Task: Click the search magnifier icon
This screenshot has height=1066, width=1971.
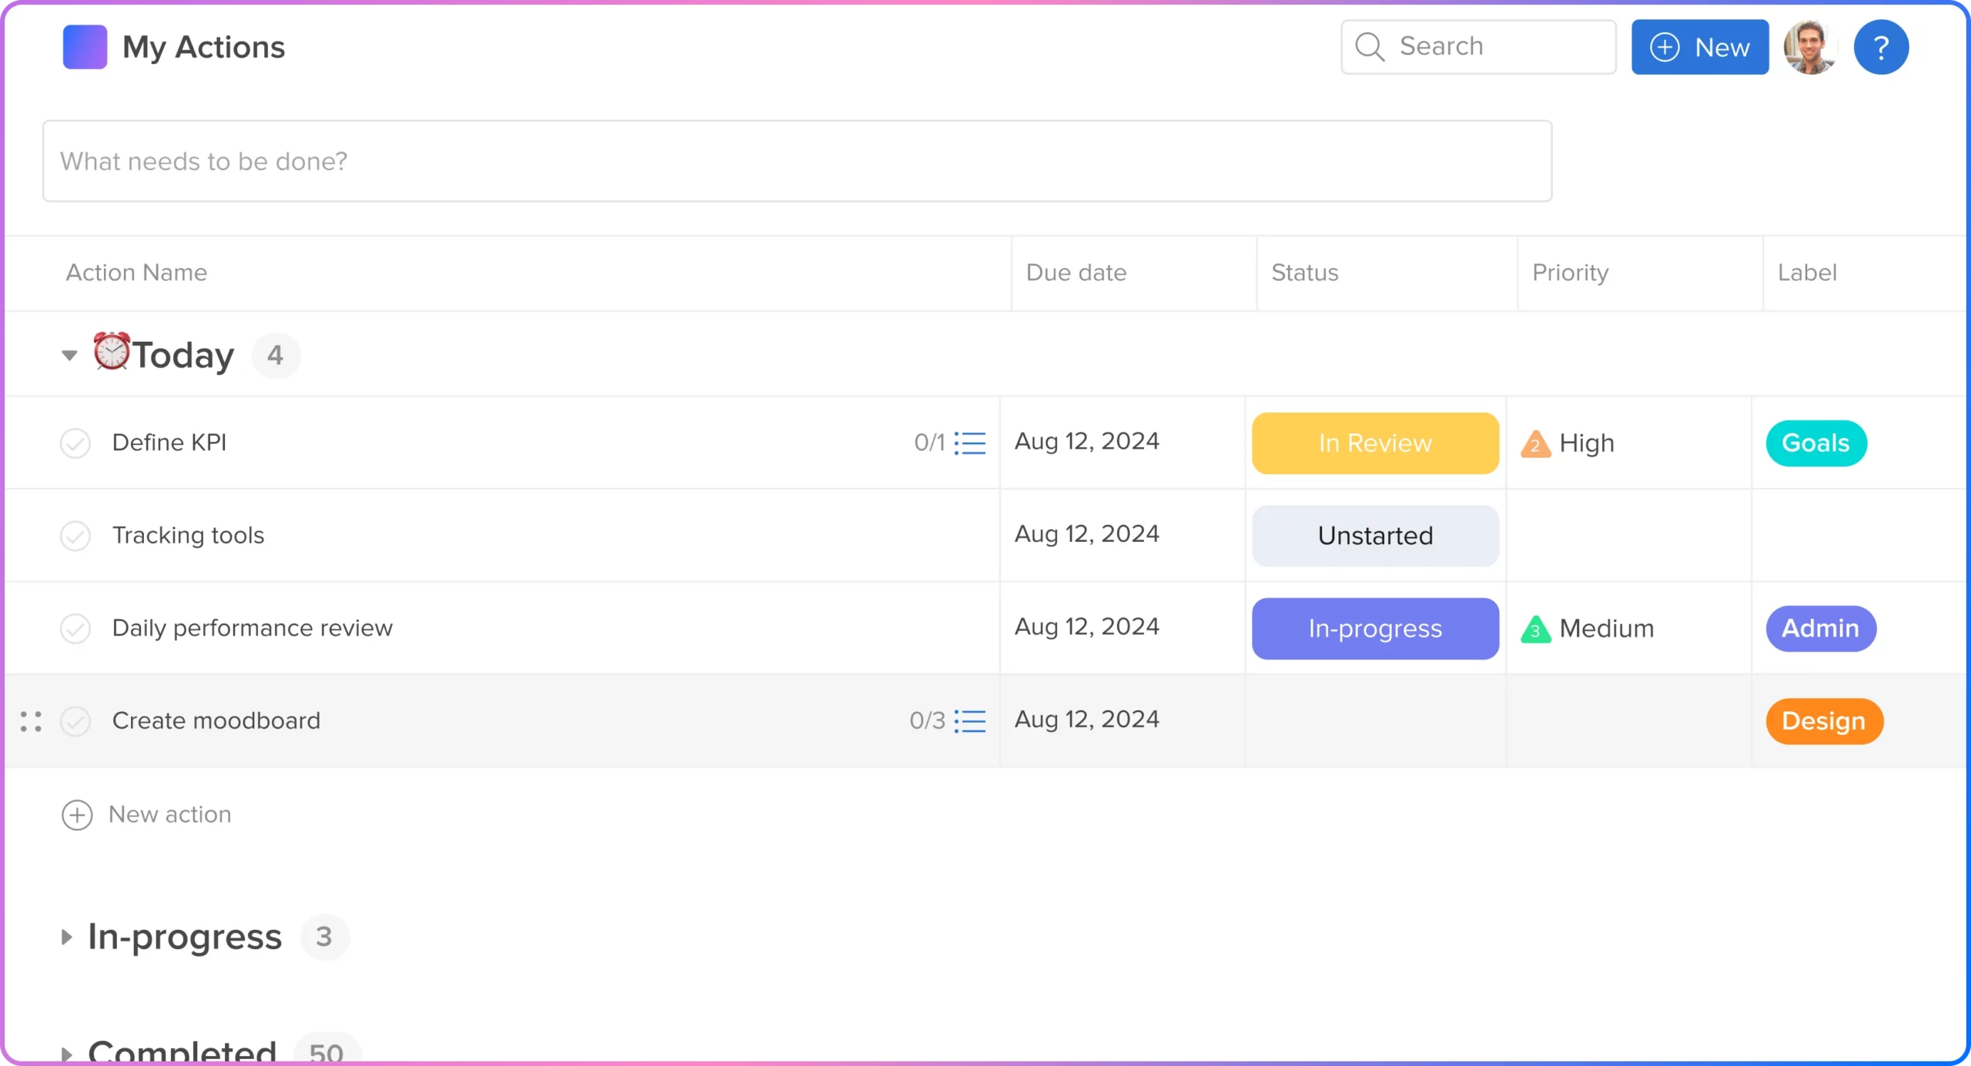Action: [1370, 47]
